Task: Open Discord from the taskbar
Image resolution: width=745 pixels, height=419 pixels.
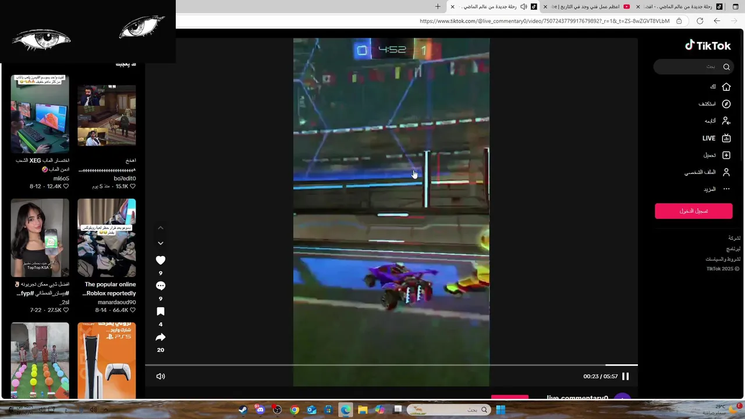Action: pos(260,410)
